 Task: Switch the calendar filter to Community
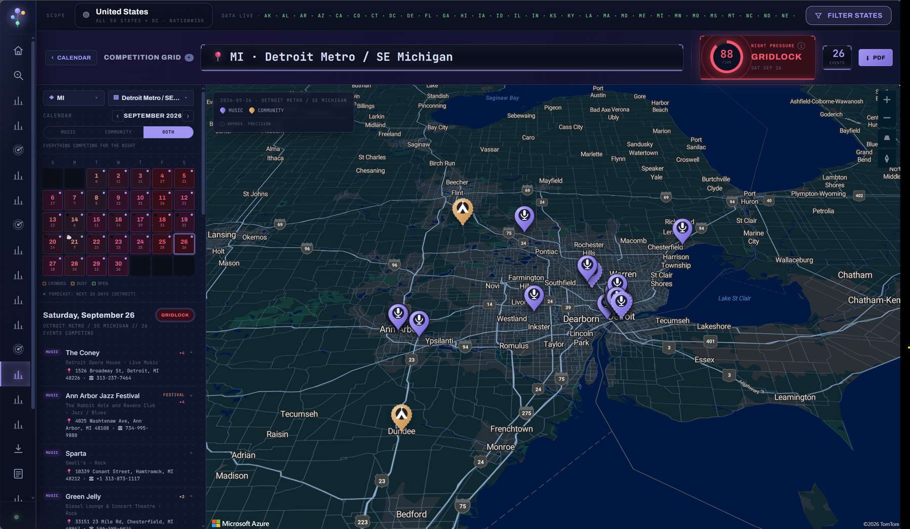[x=118, y=132]
